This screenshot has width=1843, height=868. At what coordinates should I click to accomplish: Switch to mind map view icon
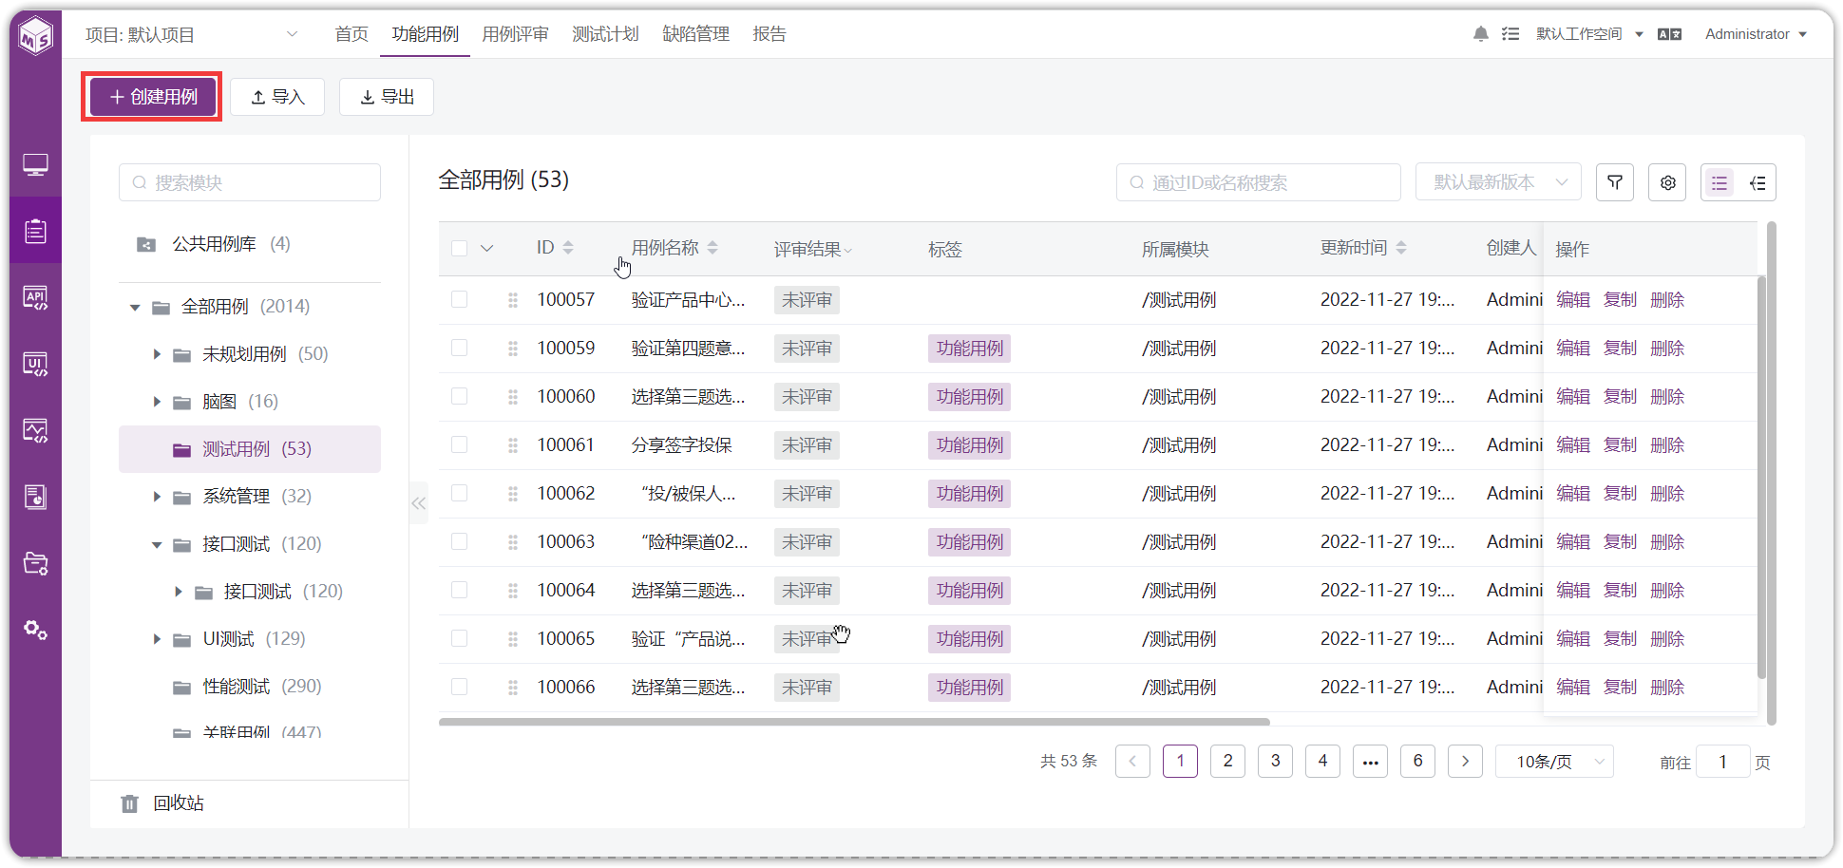pos(1757,182)
